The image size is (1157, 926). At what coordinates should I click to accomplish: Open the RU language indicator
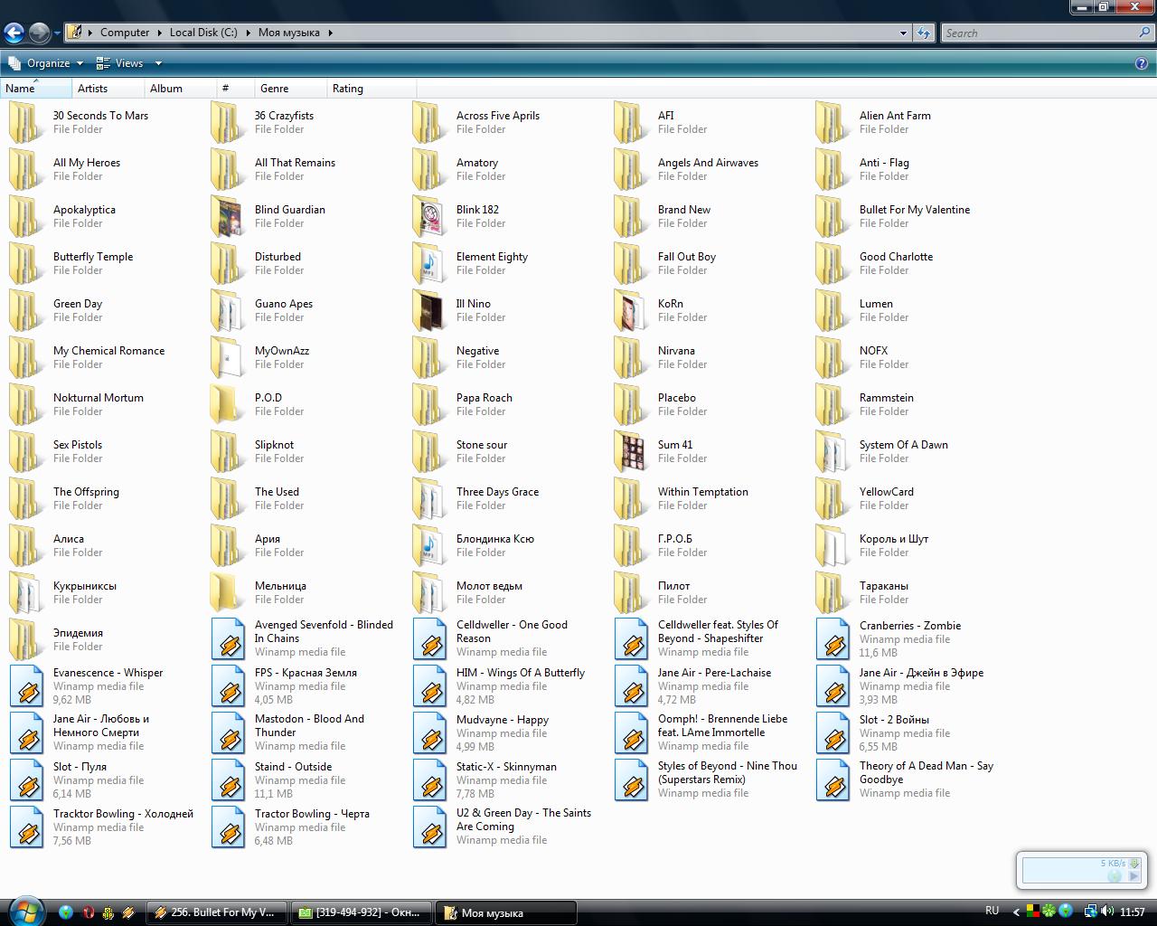tap(992, 911)
